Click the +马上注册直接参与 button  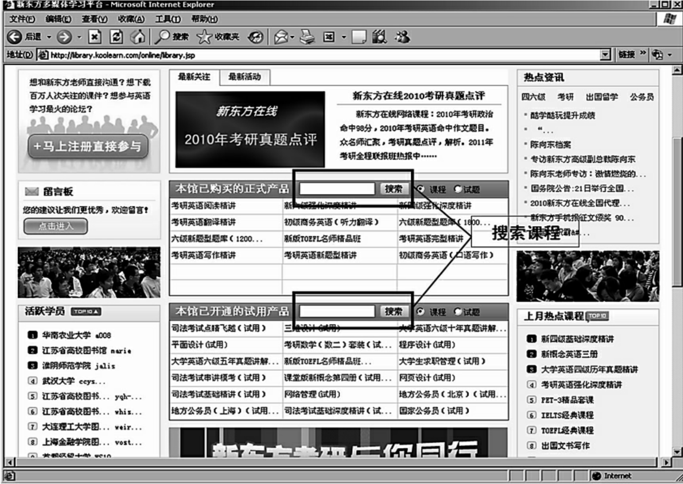point(88,146)
